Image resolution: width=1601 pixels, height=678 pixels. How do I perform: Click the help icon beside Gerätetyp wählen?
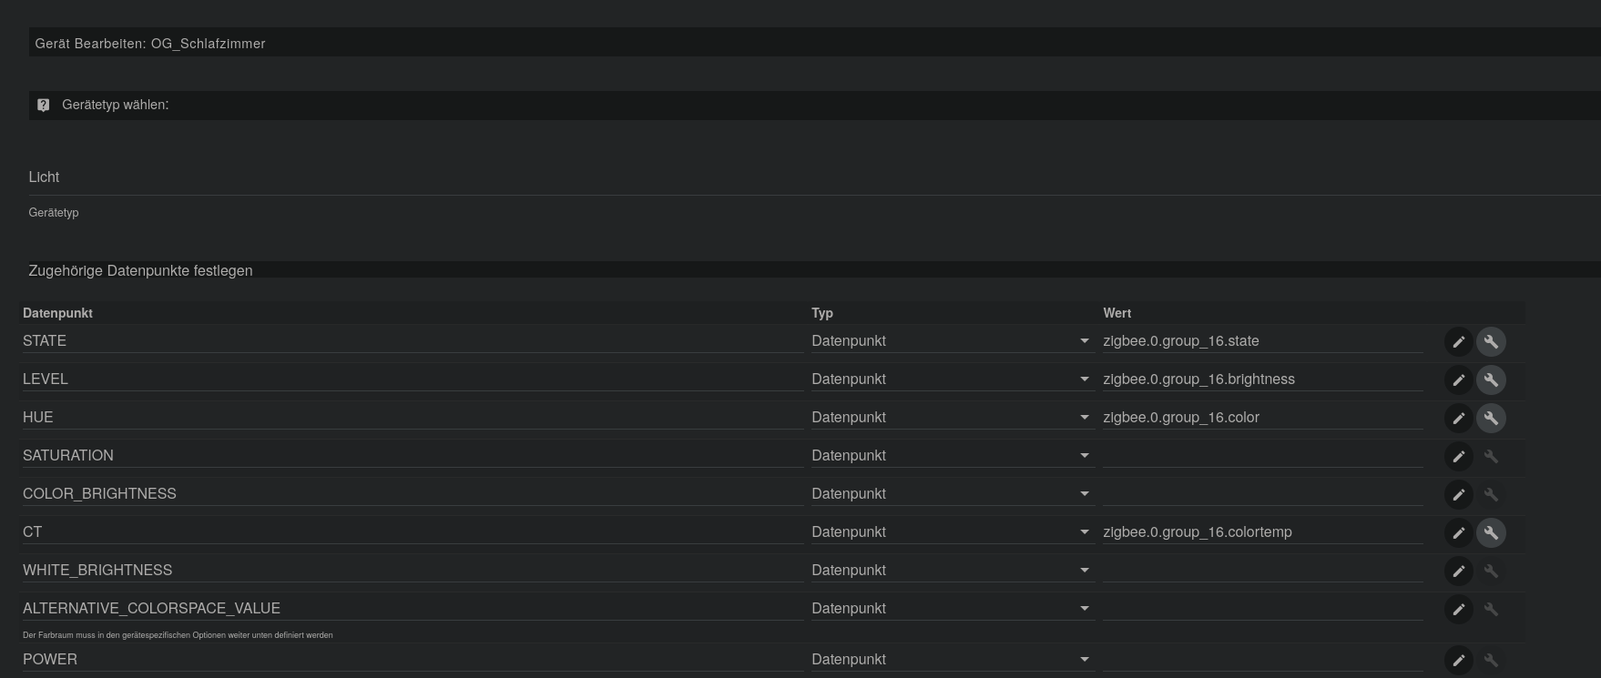click(x=43, y=105)
